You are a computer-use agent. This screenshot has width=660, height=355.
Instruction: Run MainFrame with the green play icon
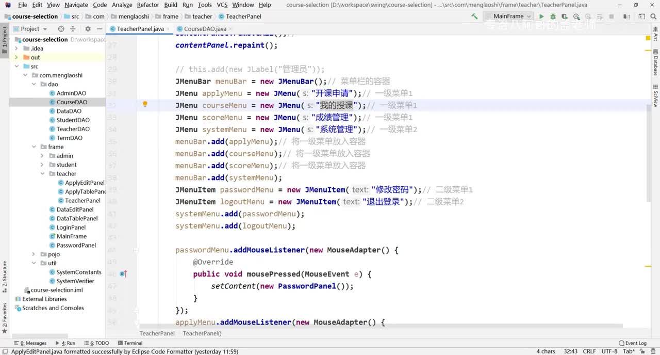[x=541, y=17]
